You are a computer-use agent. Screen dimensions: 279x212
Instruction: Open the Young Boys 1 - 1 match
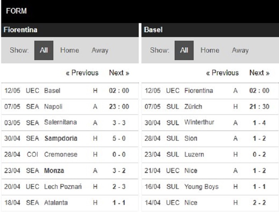pyautogui.click(x=210, y=187)
